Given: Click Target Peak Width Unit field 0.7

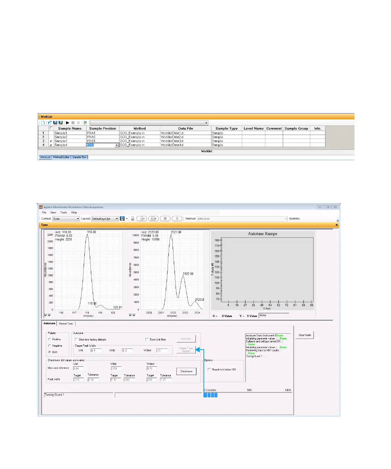Looking at the screenshot, I should 96,350.
